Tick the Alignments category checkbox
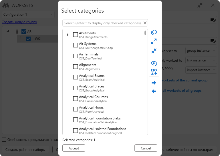Viewport: 220px width, 156px height. click(76, 67)
